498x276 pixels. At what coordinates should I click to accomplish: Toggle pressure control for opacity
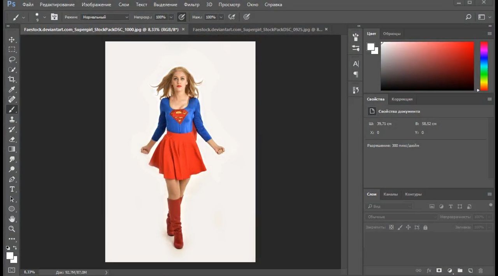pos(182,17)
